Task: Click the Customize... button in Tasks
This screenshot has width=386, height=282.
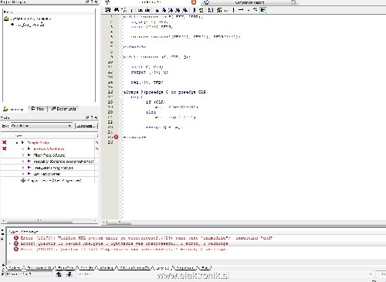Action: pyautogui.click(x=86, y=126)
